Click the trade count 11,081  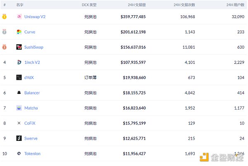pos(189,47)
